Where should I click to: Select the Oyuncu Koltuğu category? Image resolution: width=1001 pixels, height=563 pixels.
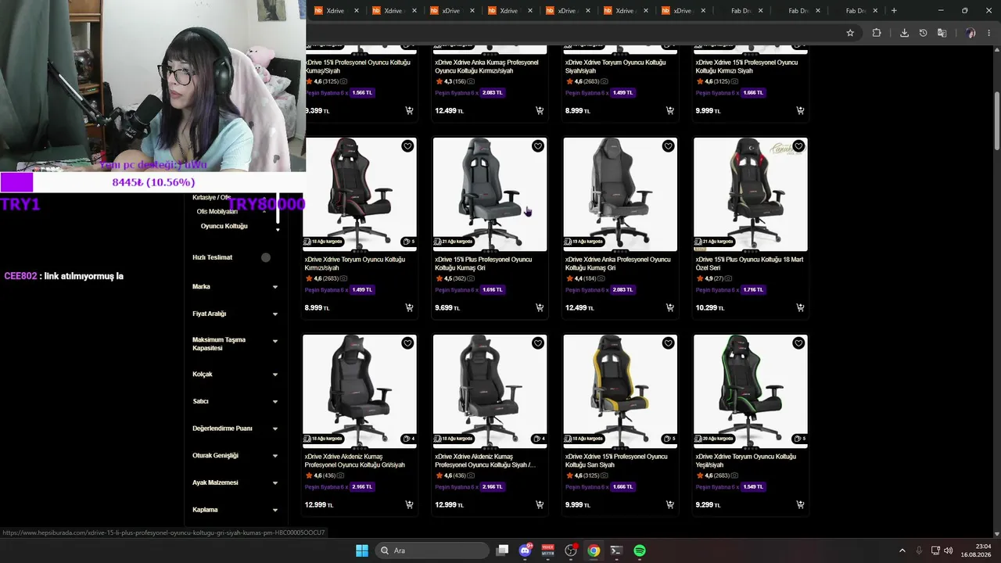click(224, 226)
